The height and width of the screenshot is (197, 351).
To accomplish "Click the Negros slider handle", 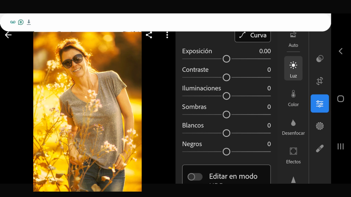I will (x=226, y=152).
